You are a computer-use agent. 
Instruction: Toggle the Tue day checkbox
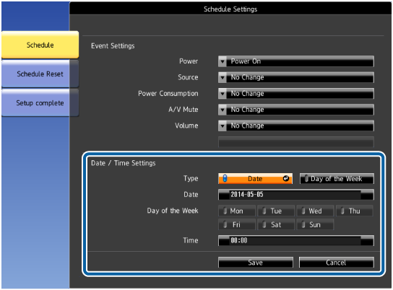point(276,211)
